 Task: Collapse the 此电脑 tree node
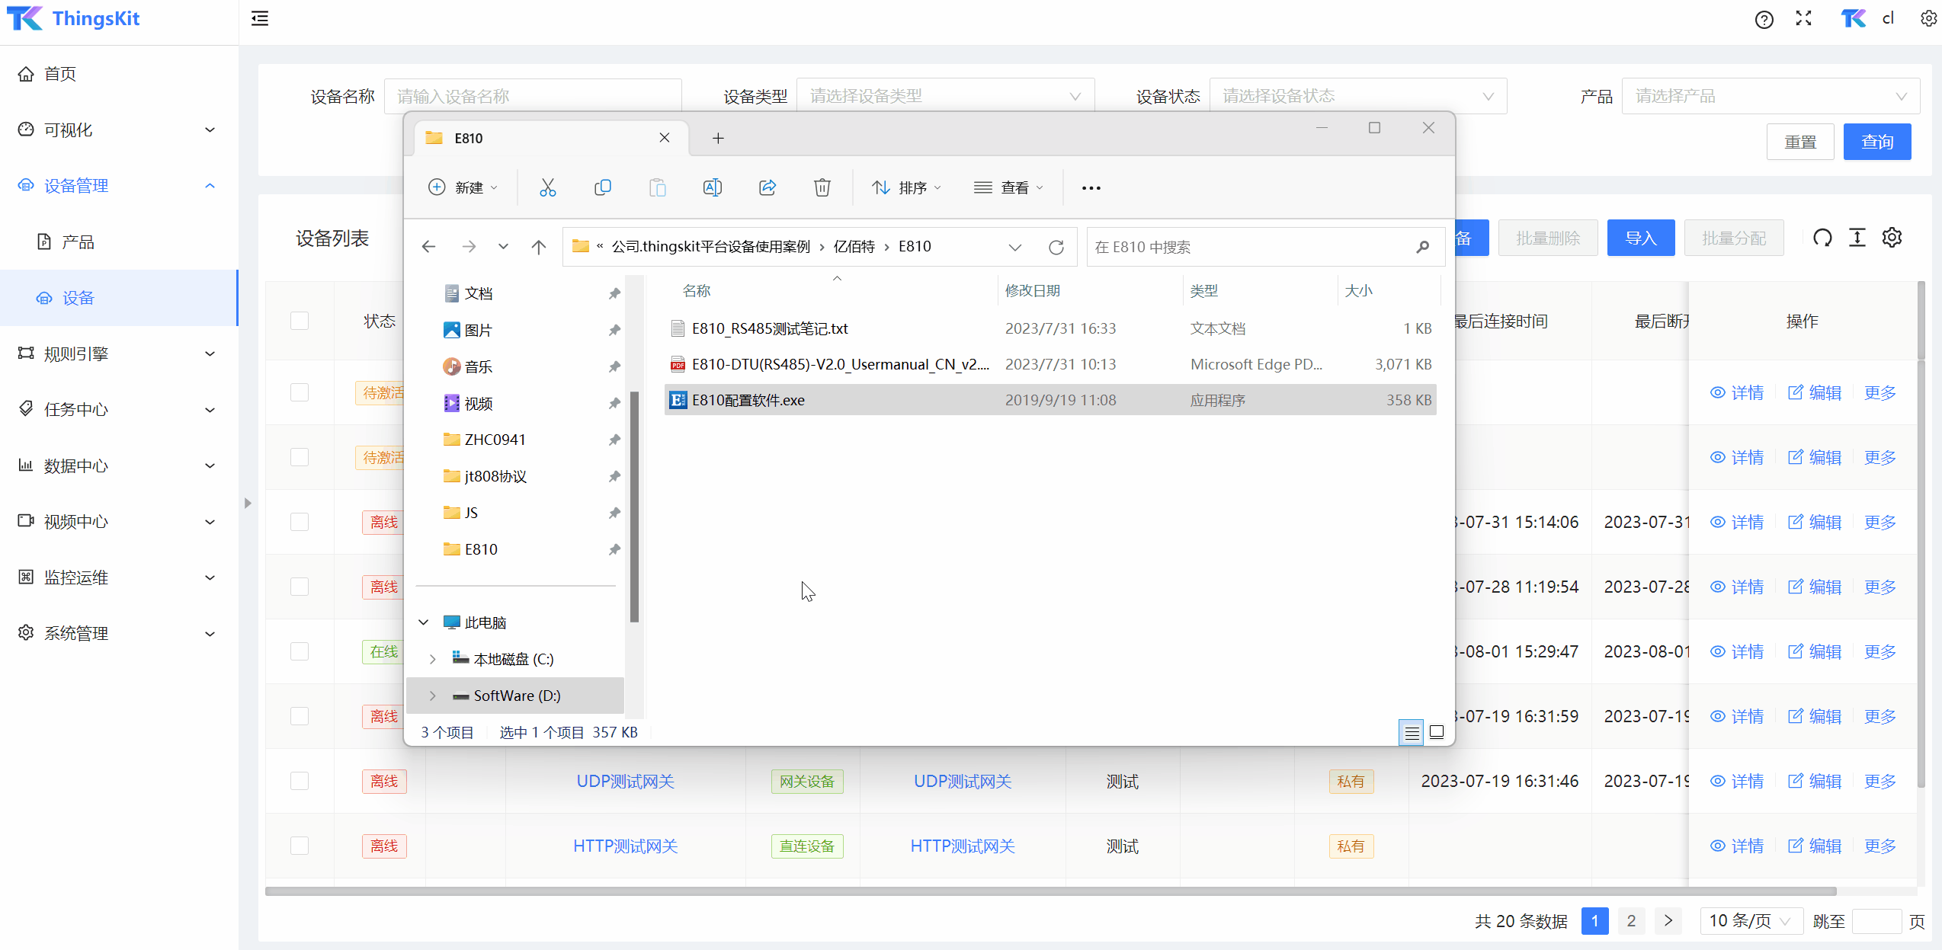(x=424, y=622)
